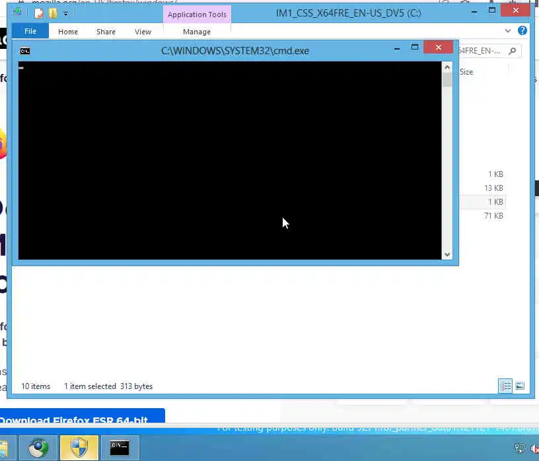This screenshot has height=461, width=539.
Task: Minimize the Explorer C: drive window
Action: coord(474,12)
